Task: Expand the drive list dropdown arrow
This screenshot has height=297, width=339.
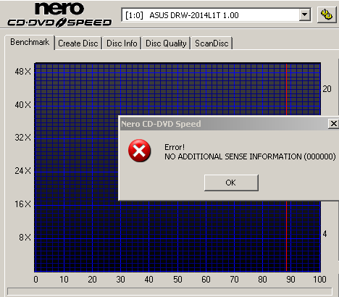Action: click(x=305, y=15)
